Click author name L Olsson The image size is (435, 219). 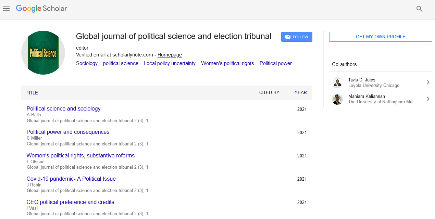[36, 162]
